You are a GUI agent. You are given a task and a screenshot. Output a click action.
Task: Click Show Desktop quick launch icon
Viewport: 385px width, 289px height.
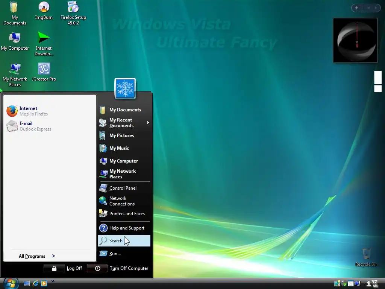pos(27,284)
